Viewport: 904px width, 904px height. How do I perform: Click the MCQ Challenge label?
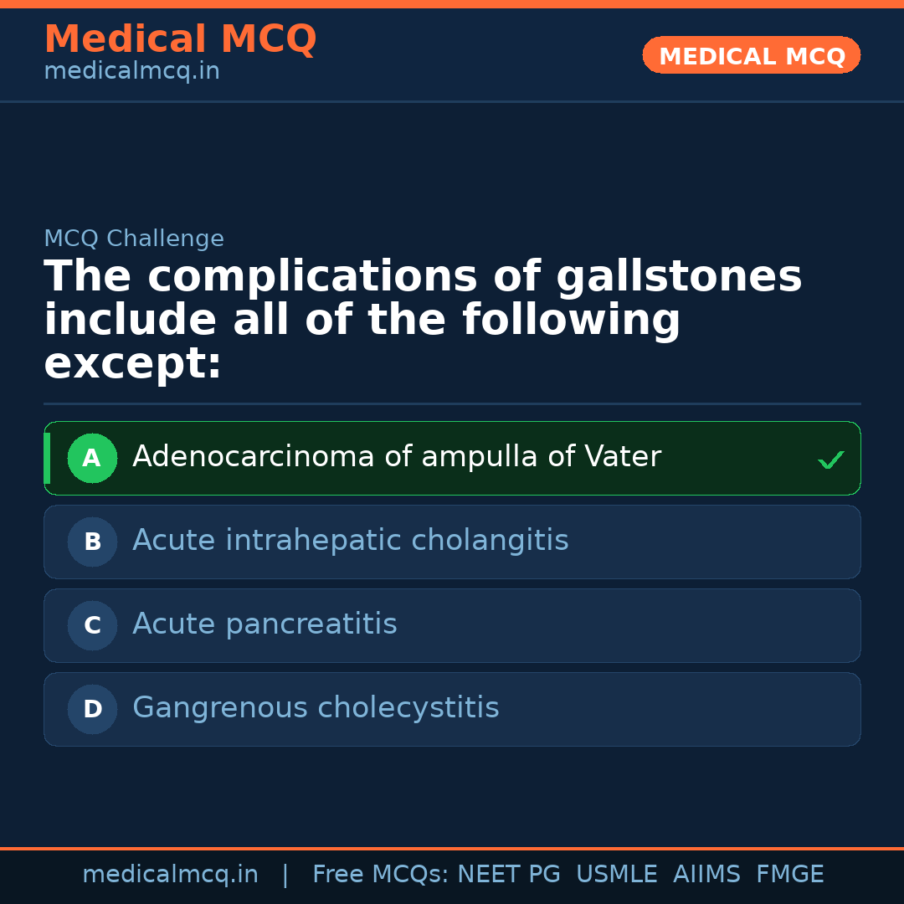click(134, 239)
